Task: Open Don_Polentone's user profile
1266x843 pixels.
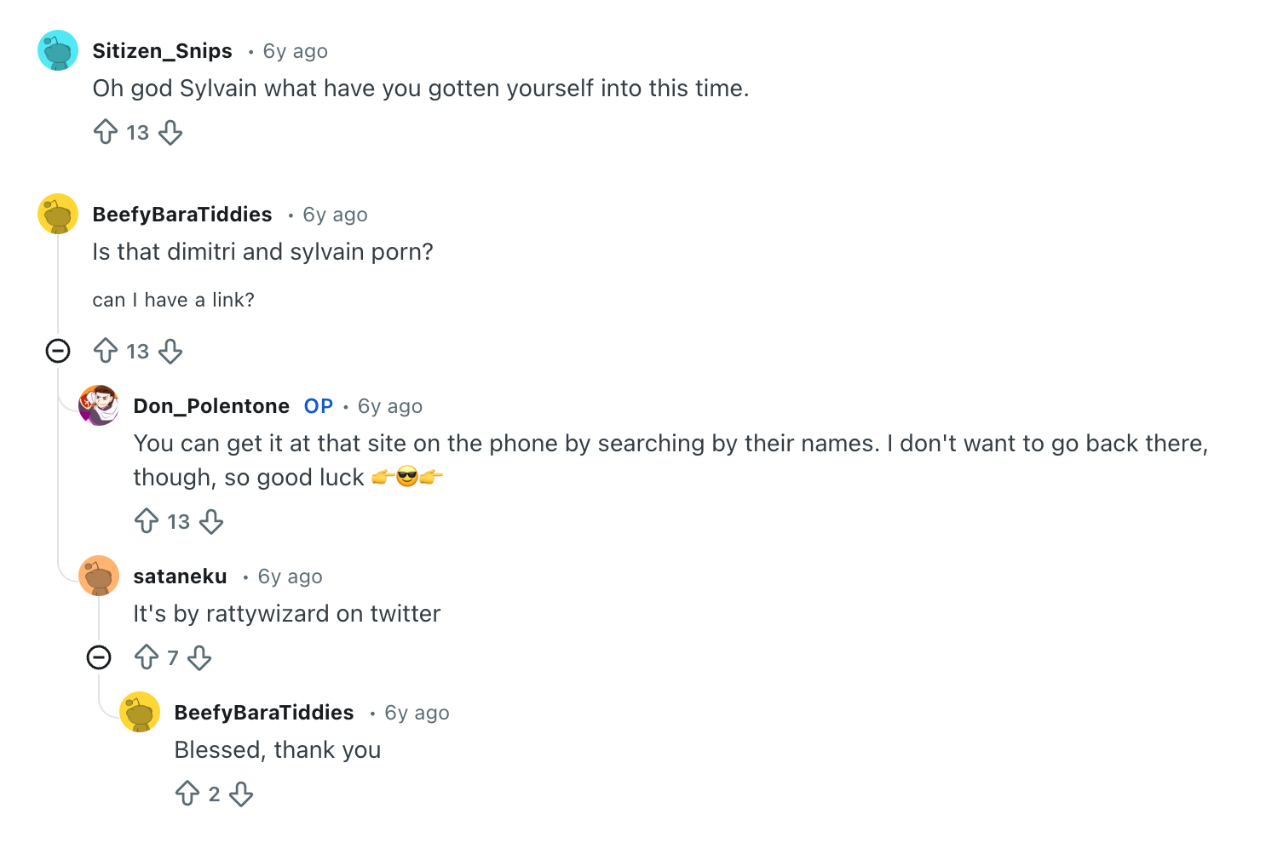Action: (x=211, y=406)
